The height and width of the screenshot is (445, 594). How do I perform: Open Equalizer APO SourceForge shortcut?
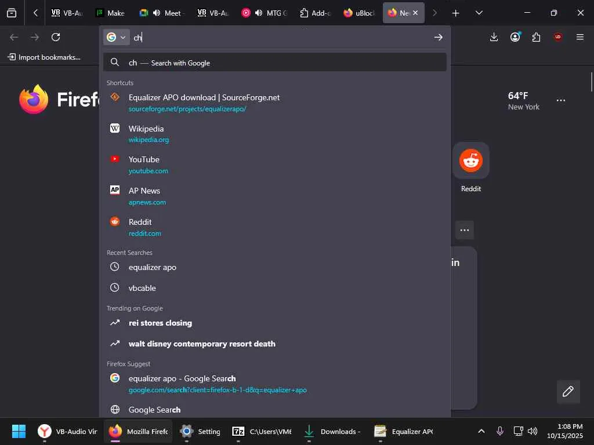pyautogui.click(x=274, y=103)
